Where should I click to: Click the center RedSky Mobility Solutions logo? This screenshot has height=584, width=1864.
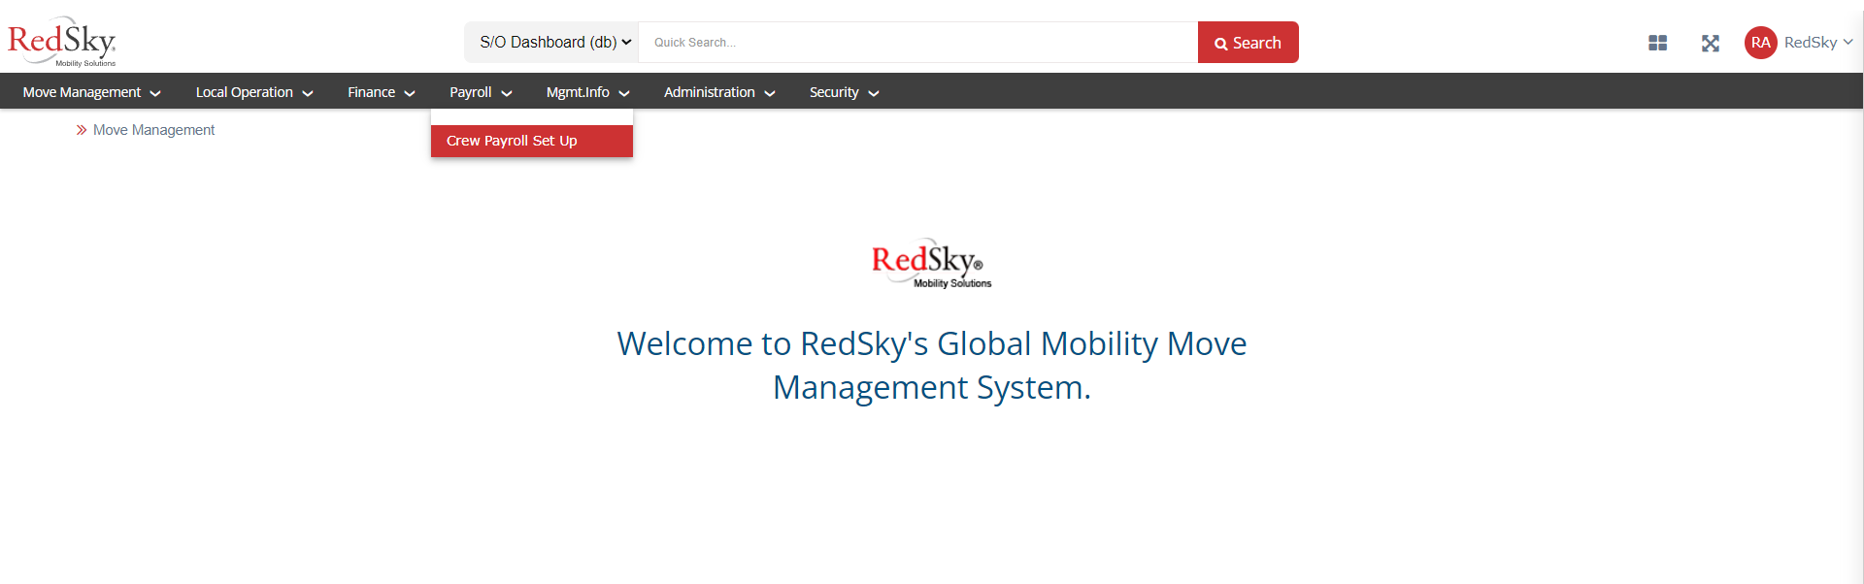click(x=931, y=263)
